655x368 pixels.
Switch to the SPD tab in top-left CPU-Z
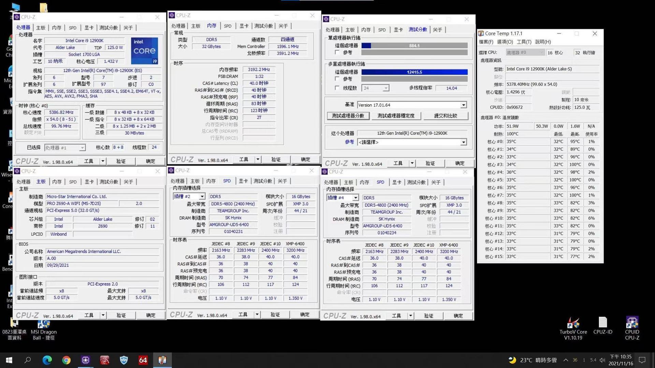click(x=72, y=28)
